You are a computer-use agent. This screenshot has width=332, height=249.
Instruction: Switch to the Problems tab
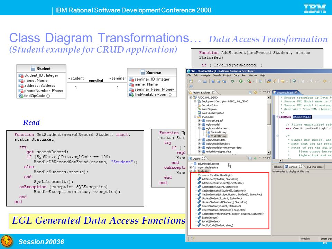pos(277,167)
